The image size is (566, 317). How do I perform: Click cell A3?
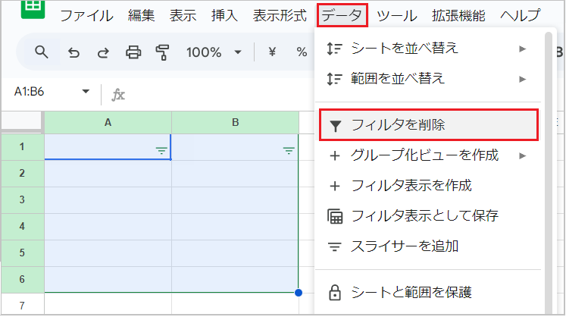coord(108,200)
